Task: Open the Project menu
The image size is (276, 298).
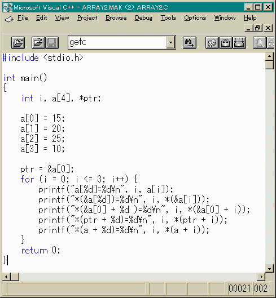Action: tap(87, 18)
